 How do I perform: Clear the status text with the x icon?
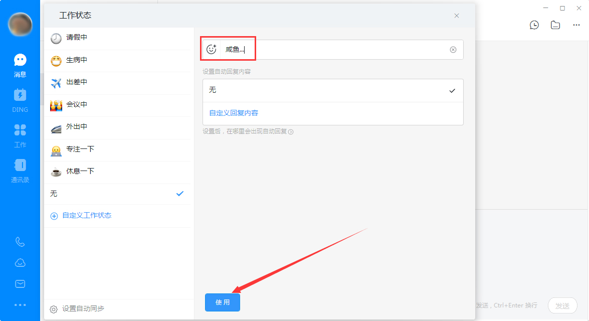point(453,49)
